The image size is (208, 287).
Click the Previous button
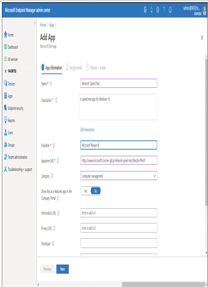pyautogui.click(x=47, y=269)
